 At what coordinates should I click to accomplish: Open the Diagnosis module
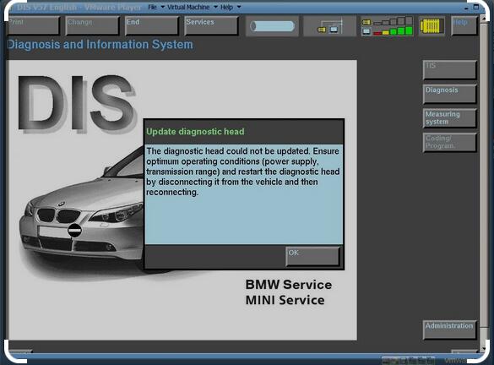[449, 94]
